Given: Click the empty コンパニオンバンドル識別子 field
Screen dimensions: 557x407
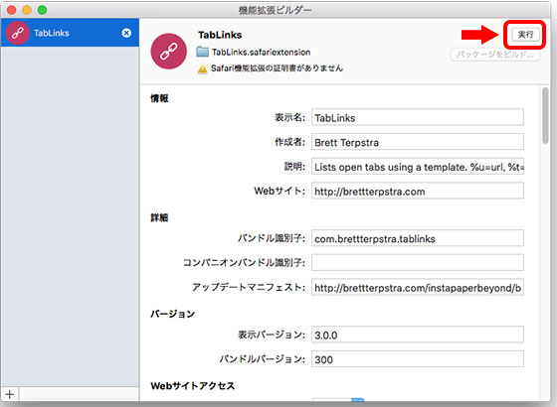Looking at the screenshot, I should (418, 263).
